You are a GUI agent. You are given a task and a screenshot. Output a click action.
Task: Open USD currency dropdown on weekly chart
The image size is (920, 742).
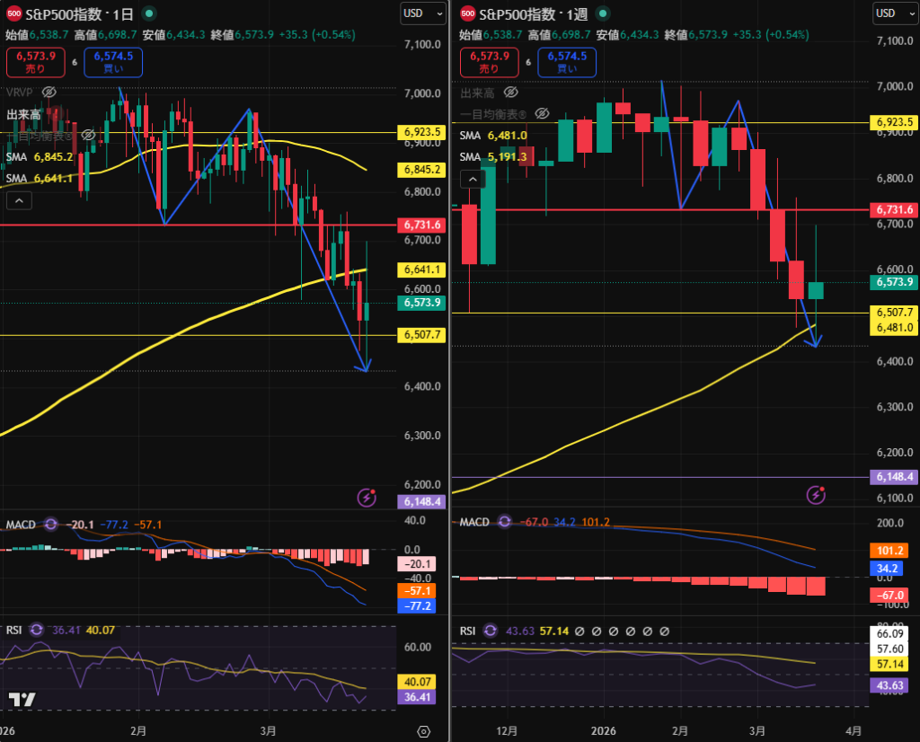point(897,13)
